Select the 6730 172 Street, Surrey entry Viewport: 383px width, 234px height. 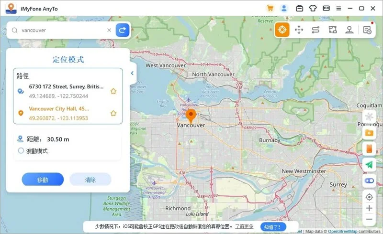point(68,91)
